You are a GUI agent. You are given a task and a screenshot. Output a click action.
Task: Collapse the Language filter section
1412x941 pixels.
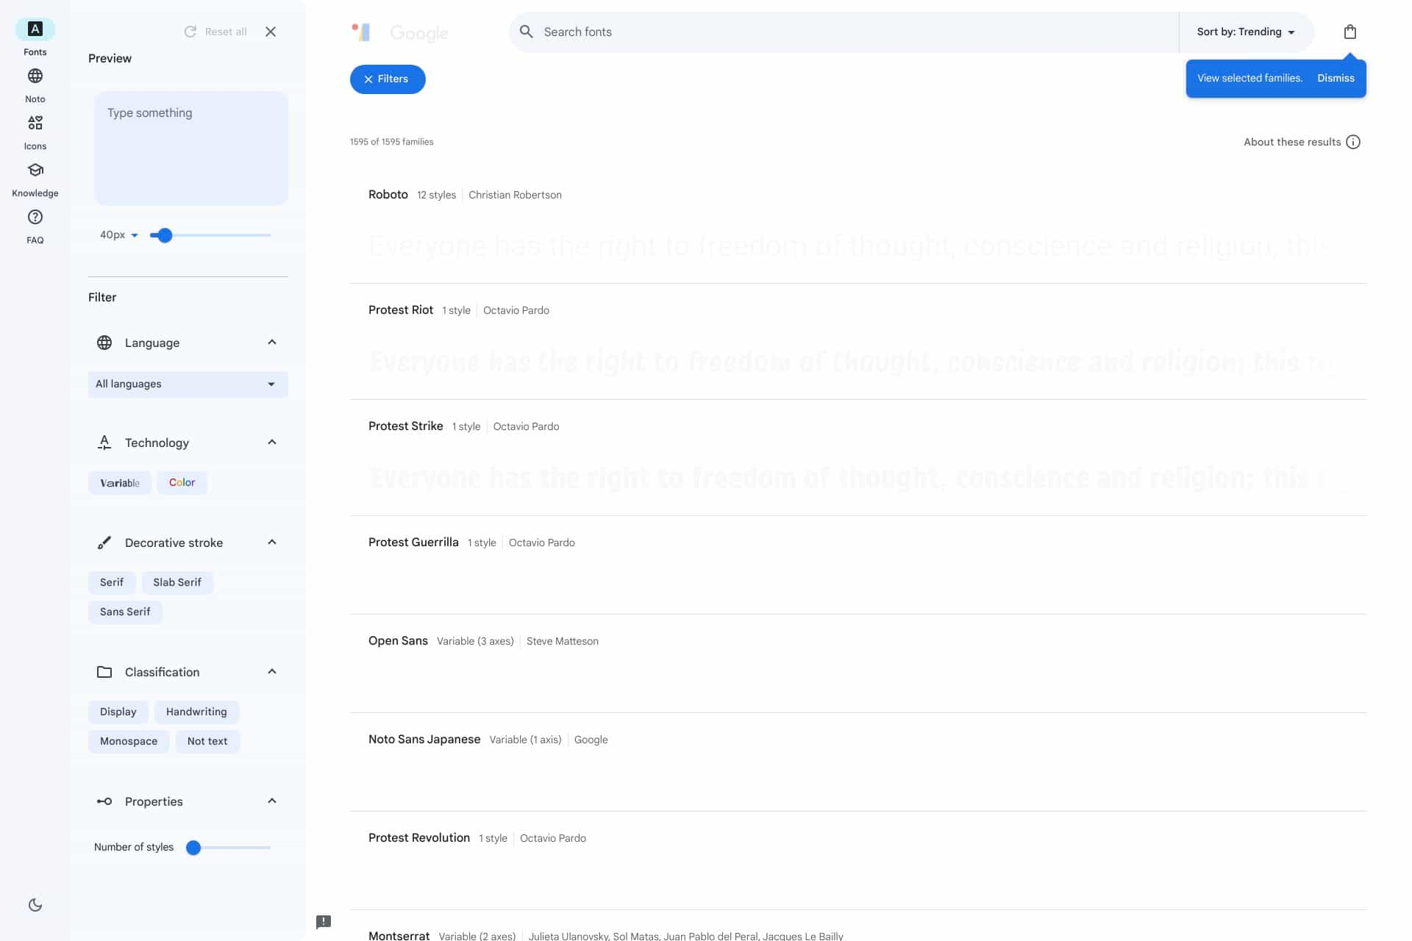pos(272,343)
